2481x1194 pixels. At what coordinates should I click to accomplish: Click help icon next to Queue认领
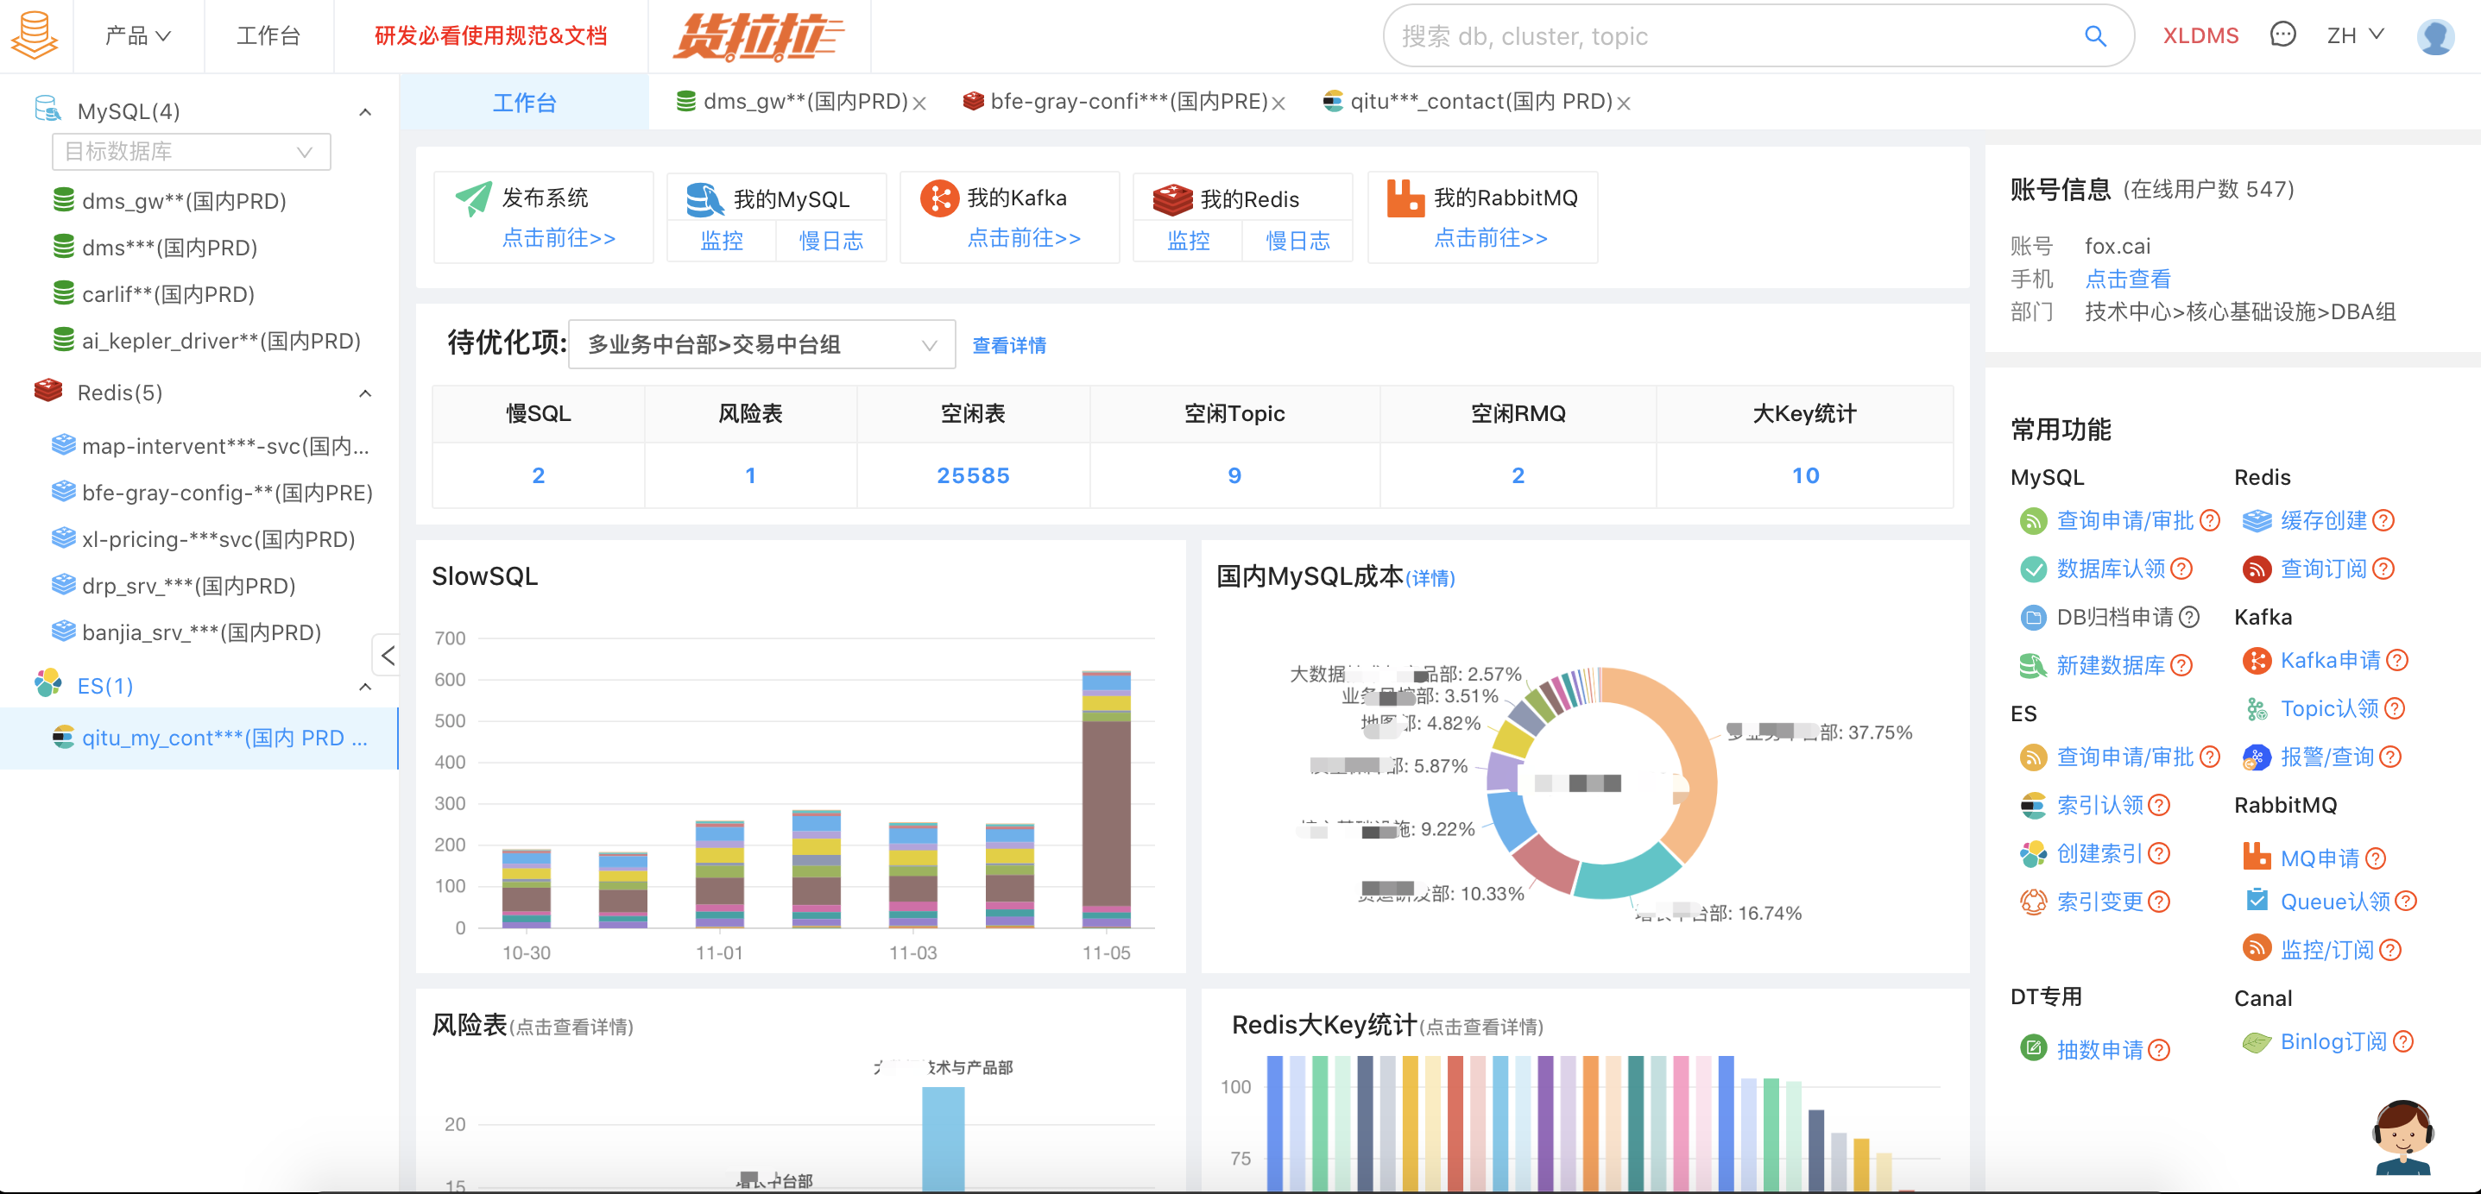point(2406,902)
